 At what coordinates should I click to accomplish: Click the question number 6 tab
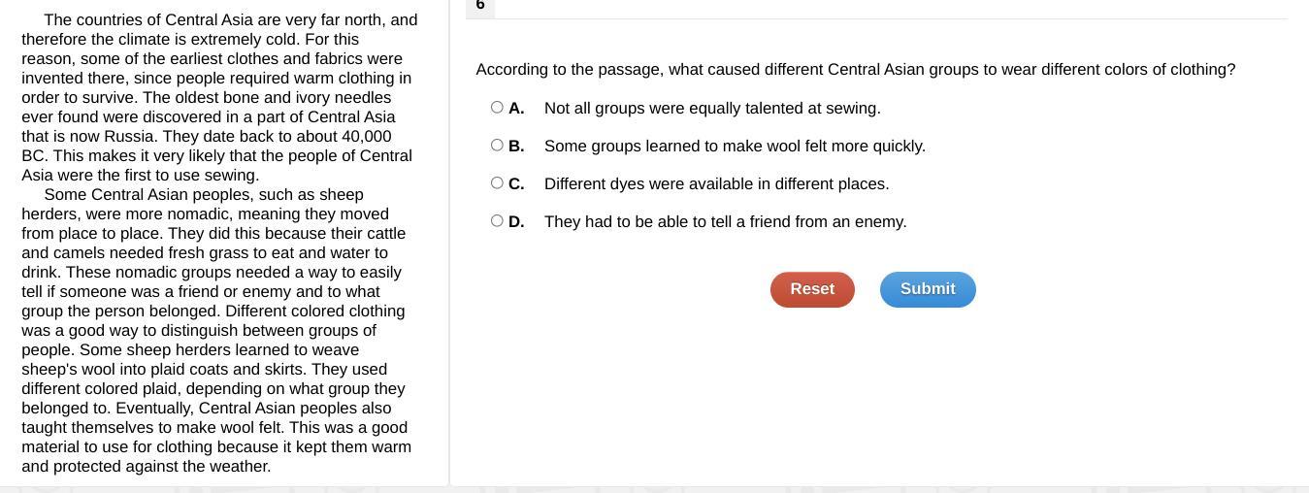tap(480, 6)
